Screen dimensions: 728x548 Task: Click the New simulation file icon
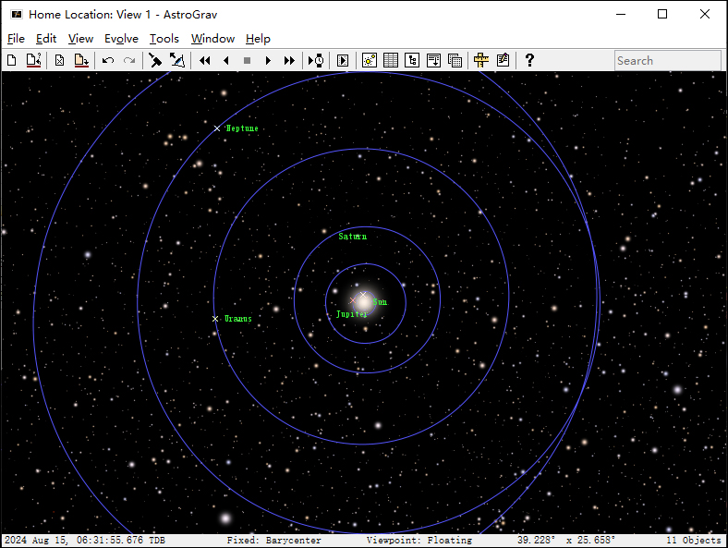12,60
